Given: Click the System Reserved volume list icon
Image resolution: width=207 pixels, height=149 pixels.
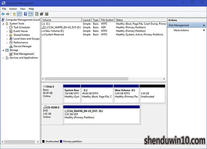Looking at the screenshot, I should pos(43,34).
